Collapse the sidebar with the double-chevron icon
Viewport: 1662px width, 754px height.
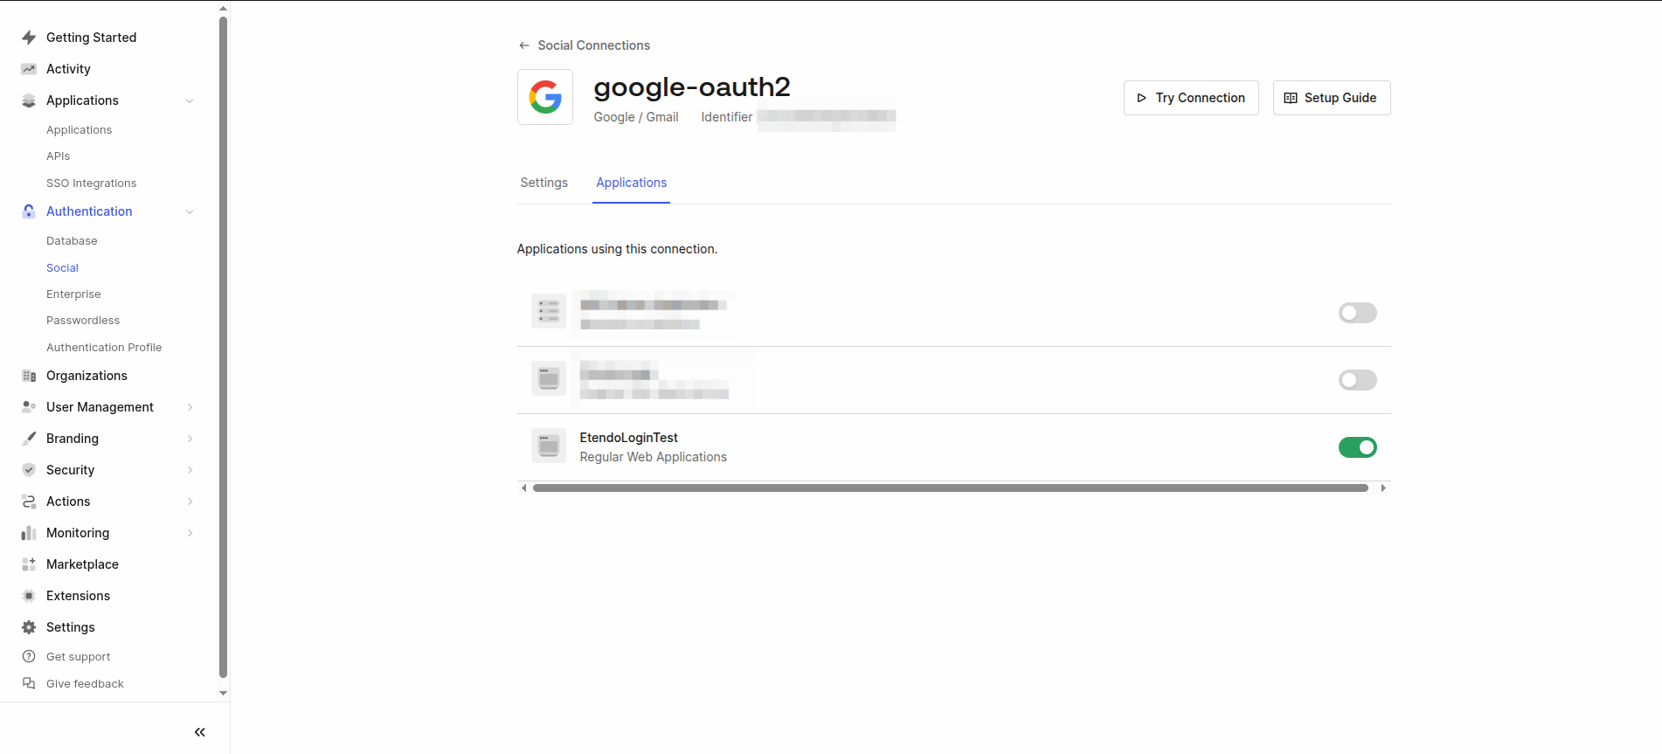pyautogui.click(x=199, y=732)
